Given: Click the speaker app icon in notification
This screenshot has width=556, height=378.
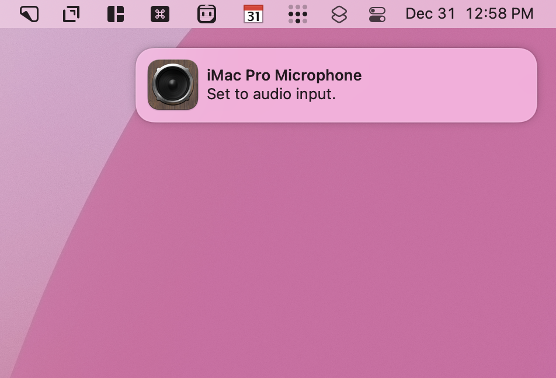Looking at the screenshot, I should click(x=173, y=85).
